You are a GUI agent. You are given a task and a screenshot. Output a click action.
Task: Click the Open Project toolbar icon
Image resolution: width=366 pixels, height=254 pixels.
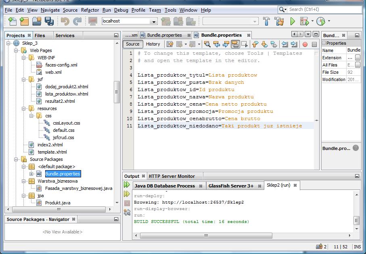tap(37, 21)
